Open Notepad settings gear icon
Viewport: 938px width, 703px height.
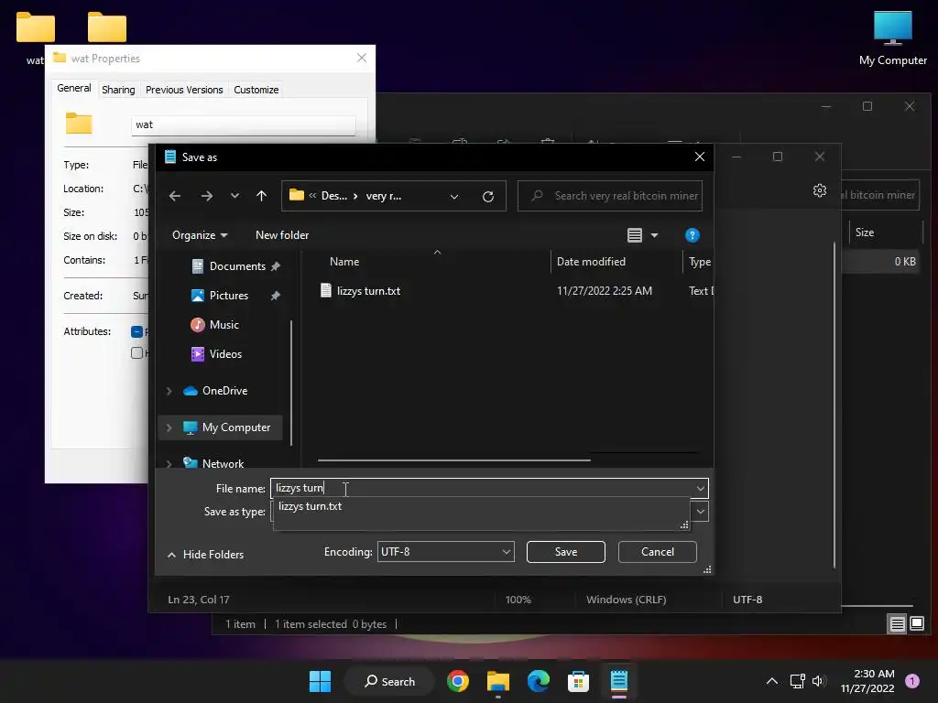[820, 190]
